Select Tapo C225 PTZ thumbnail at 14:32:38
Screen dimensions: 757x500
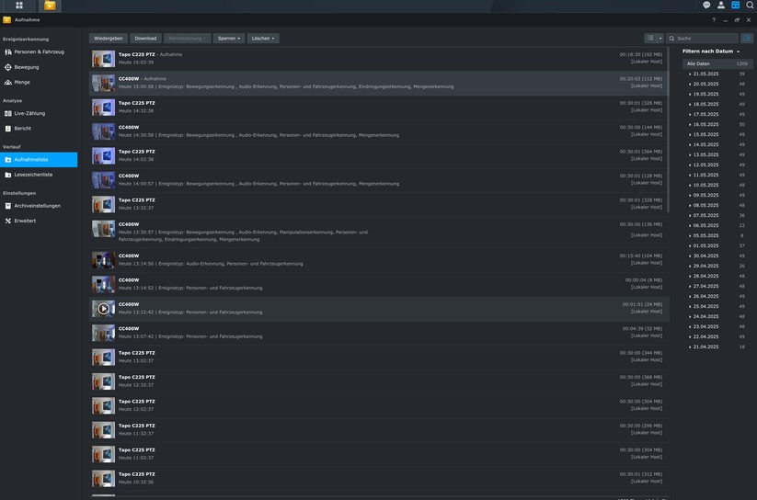[103, 108]
